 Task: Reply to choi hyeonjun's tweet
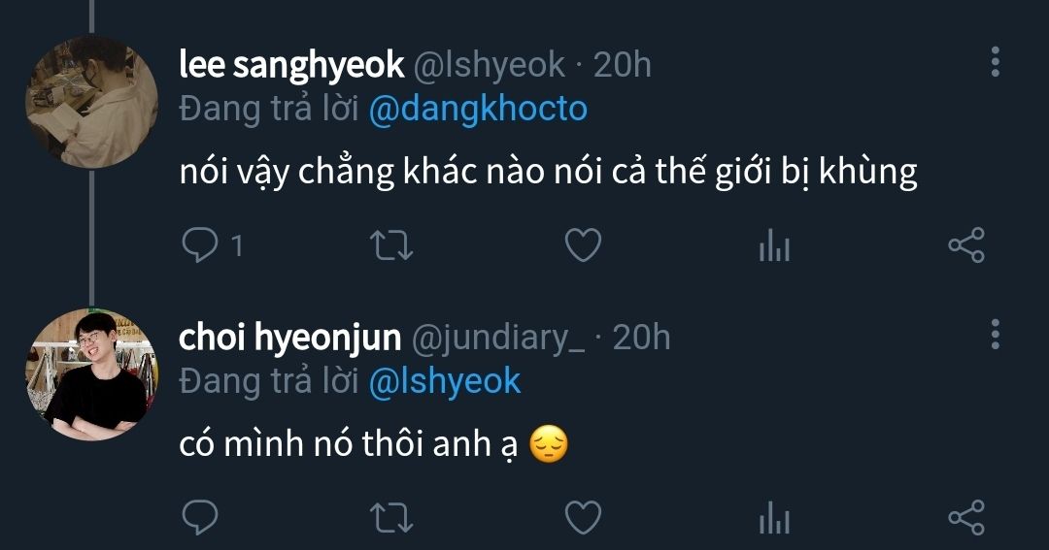[200, 517]
